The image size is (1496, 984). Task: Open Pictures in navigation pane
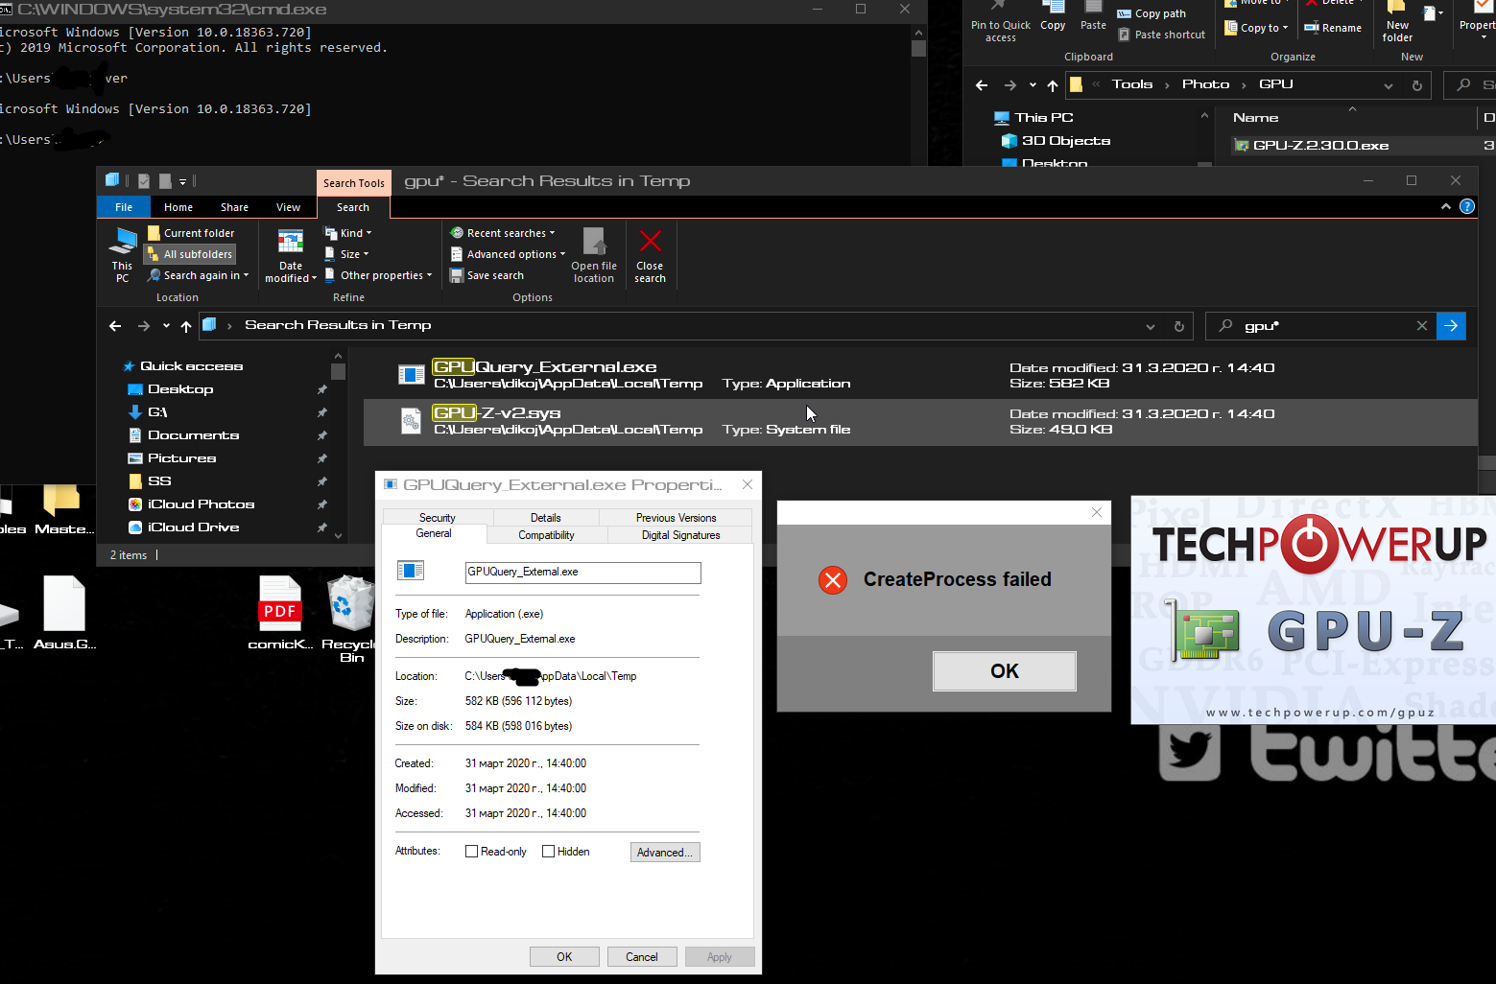point(181,458)
